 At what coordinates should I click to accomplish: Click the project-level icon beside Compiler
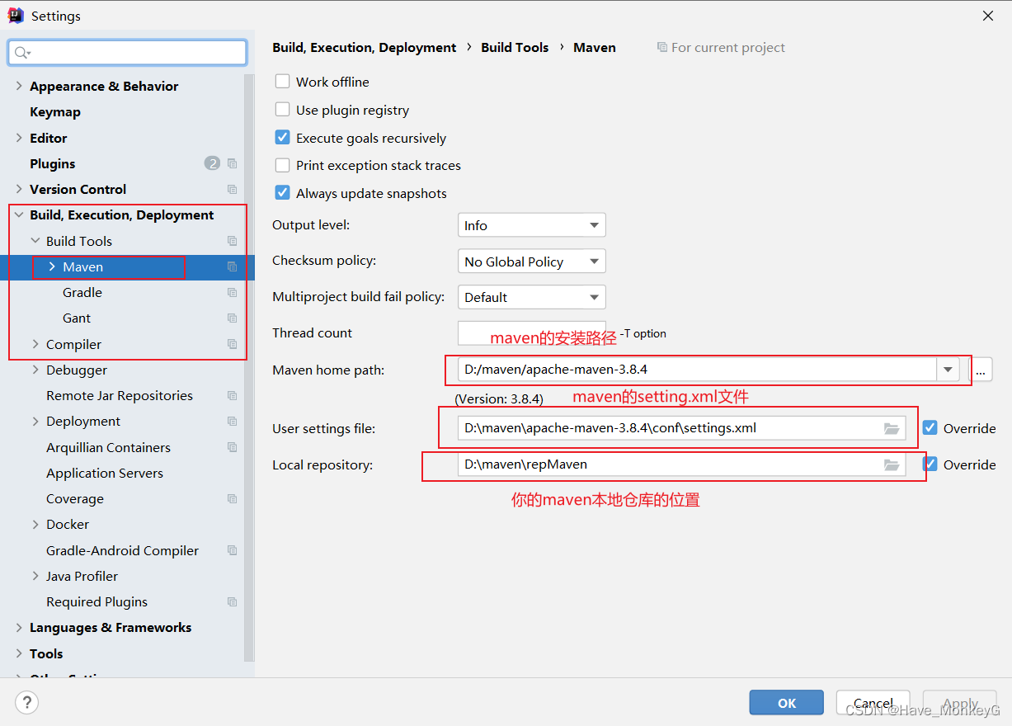[x=232, y=344]
